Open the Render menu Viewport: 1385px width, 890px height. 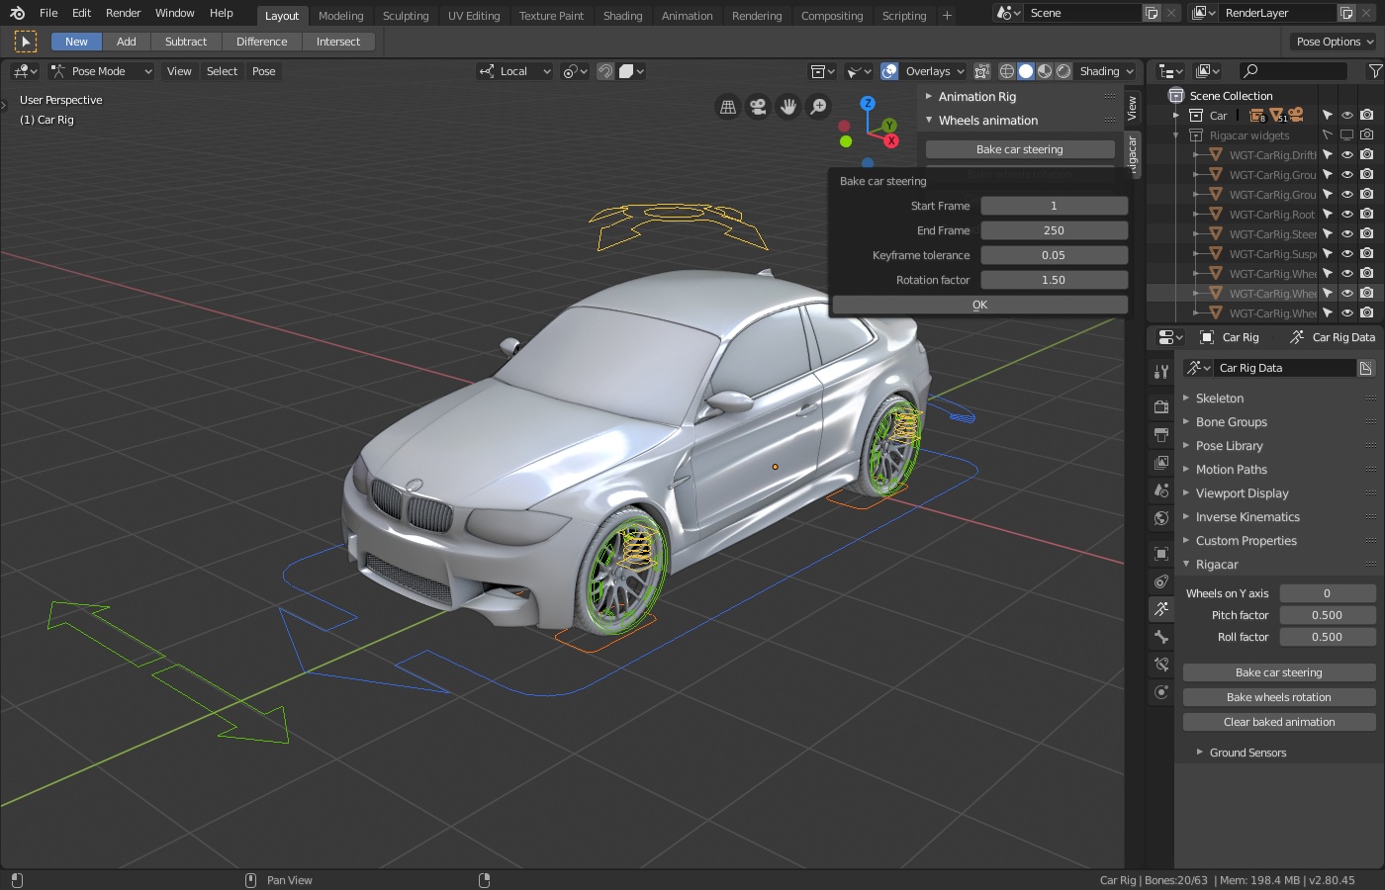coord(124,13)
